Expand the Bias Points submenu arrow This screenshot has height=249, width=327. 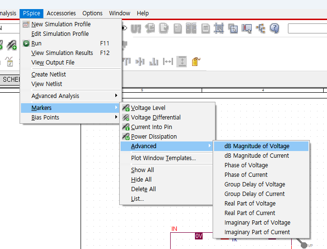116,117
